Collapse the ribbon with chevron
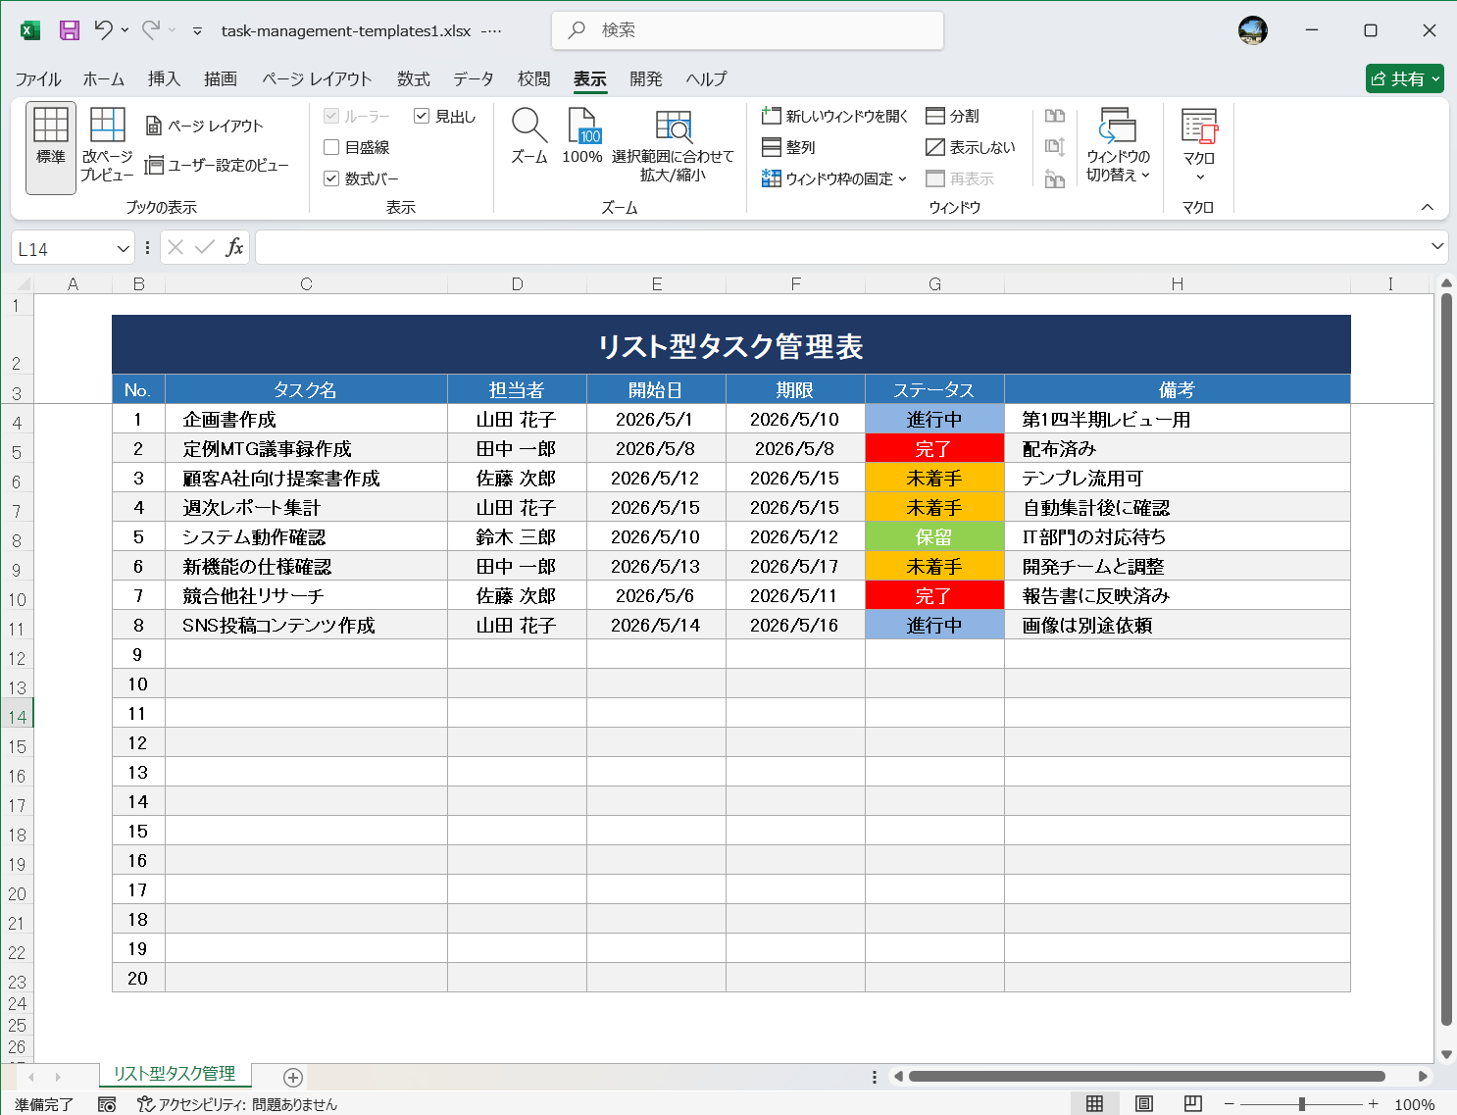The image size is (1457, 1115). point(1428,207)
